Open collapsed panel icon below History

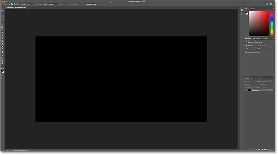[242, 14]
